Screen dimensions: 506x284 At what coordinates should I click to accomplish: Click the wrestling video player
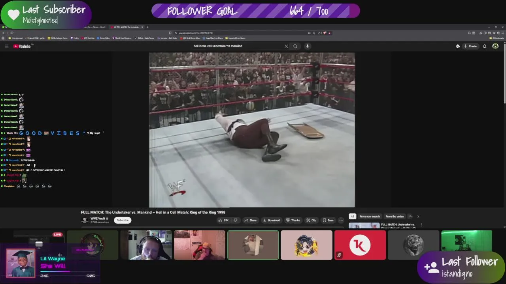click(x=252, y=130)
